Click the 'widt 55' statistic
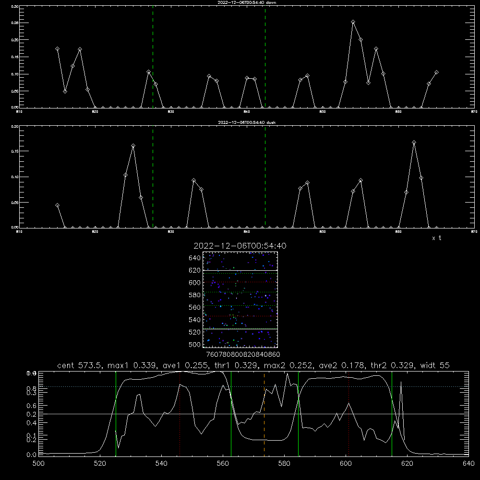Screen dimensions: 480x480 click(435, 365)
